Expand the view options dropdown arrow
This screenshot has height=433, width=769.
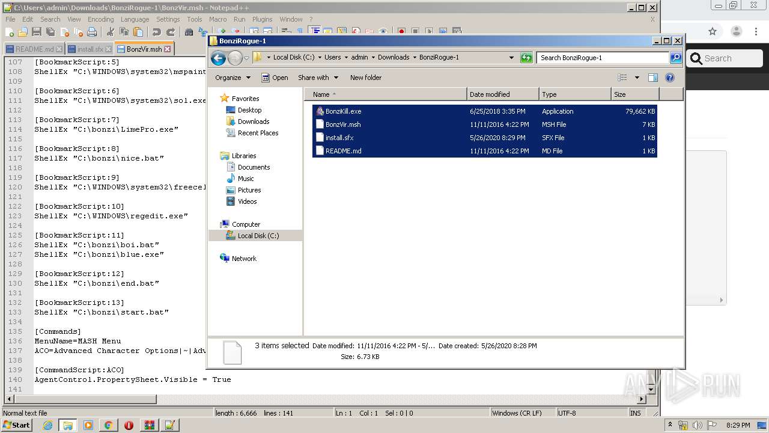point(637,78)
